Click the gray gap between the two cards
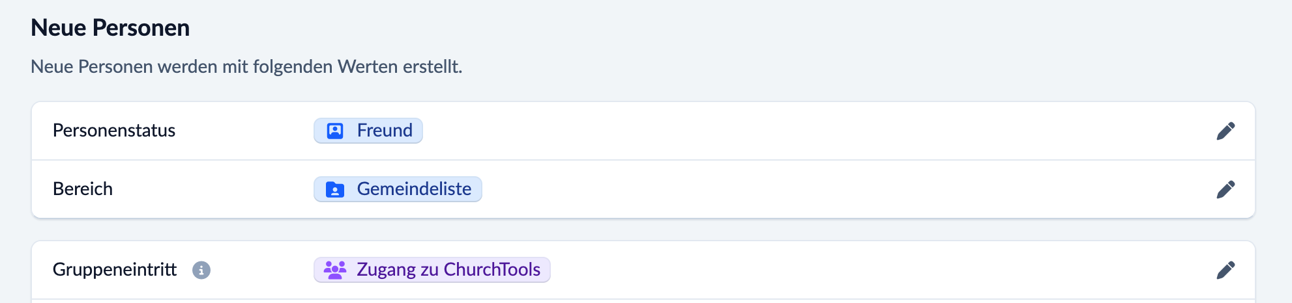This screenshot has width=1292, height=303. [x=643, y=230]
